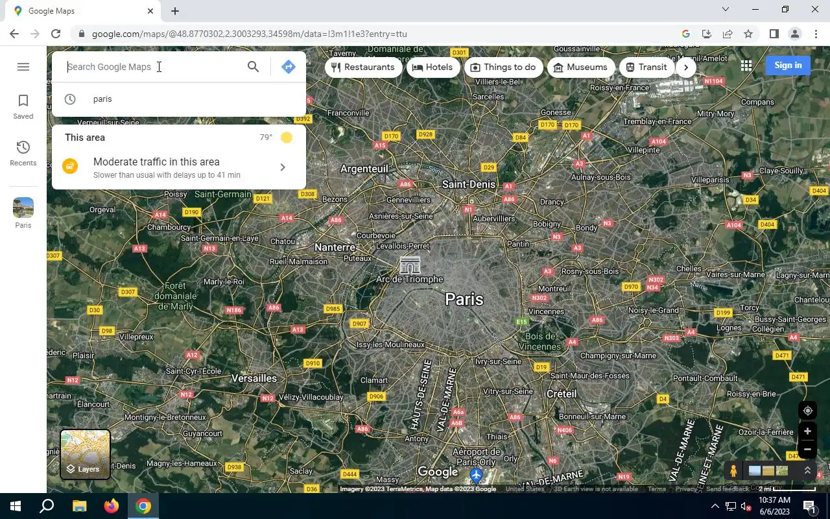Open the Terms link in footer

coord(657,489)
